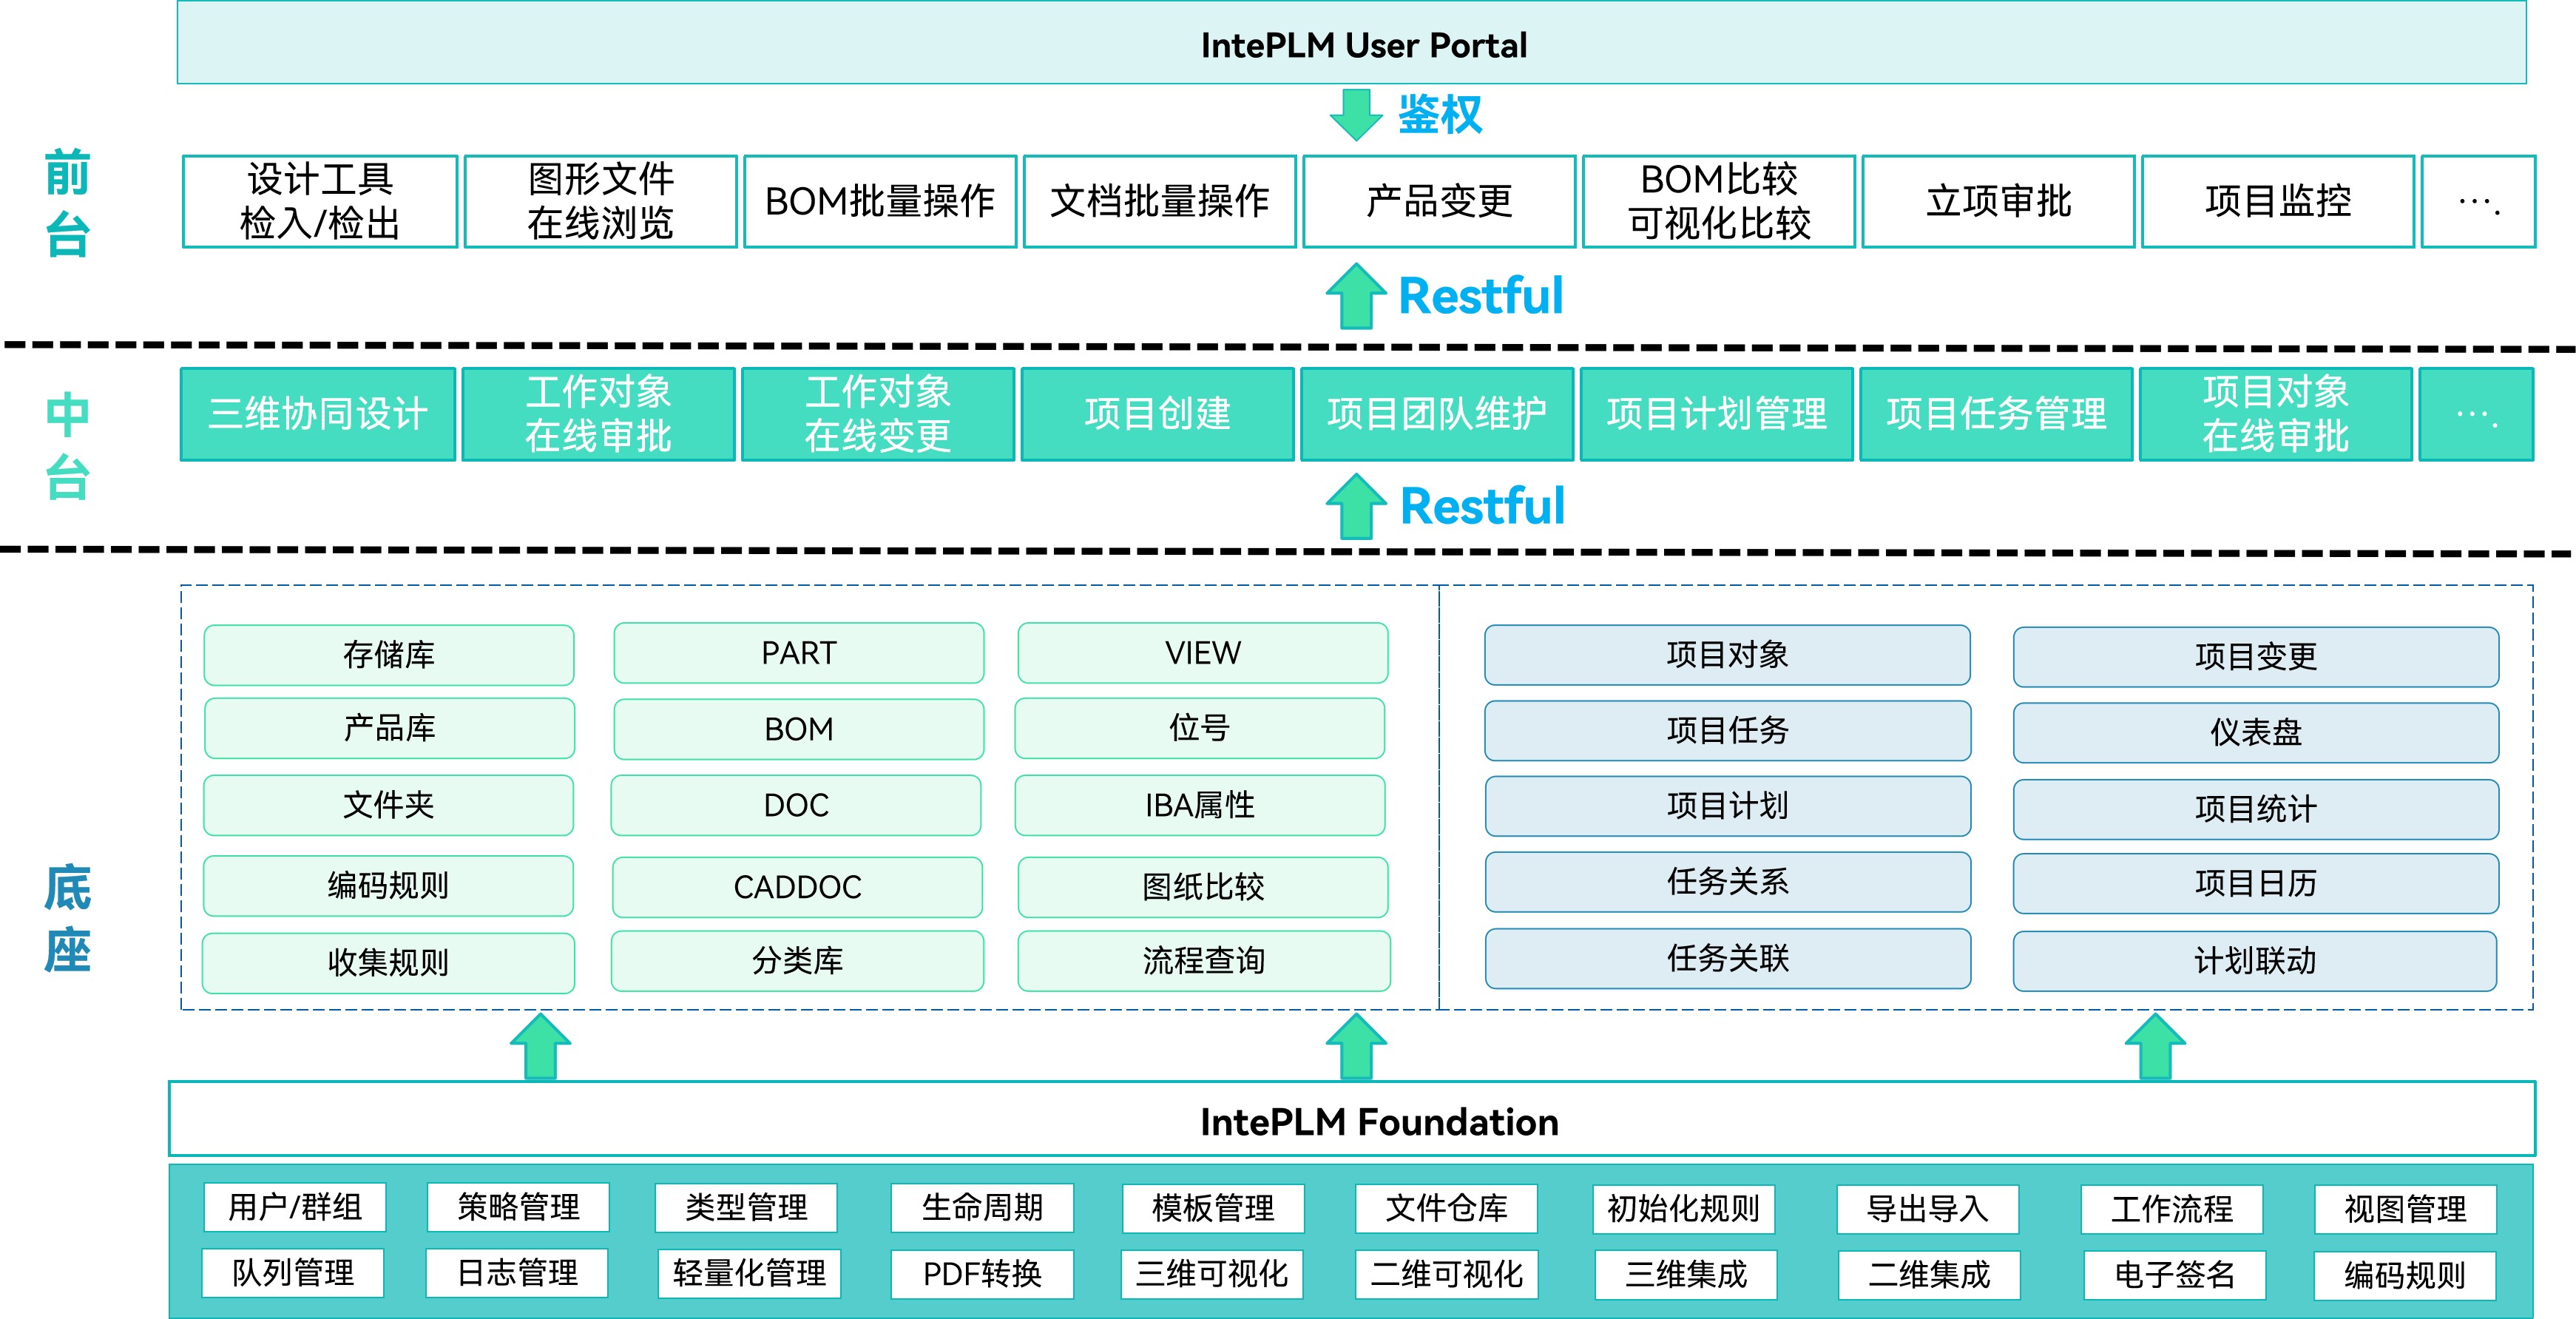Click the left green arrow above IntePLM Foundation
Image resolution: width=2576 pixels, height=1319 pixels.
click(540, 1046)
